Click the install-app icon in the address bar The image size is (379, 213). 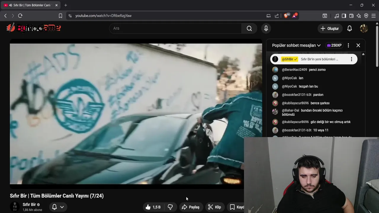tap(269, 16)
